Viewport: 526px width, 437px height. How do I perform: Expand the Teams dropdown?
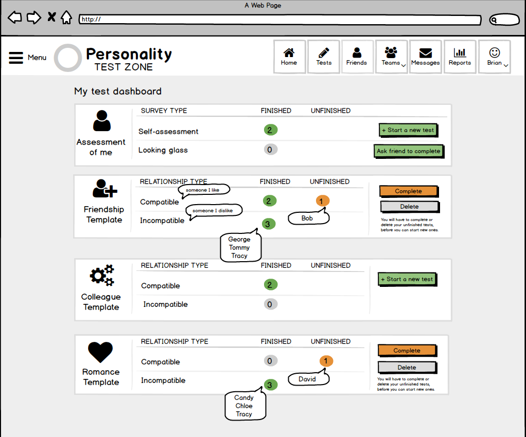[x=392, y=57]
